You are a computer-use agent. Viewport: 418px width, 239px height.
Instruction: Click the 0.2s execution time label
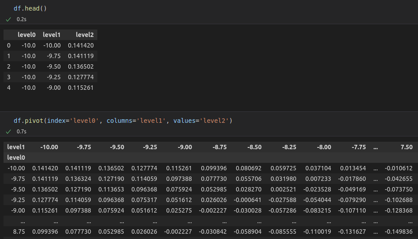point(21,19)
